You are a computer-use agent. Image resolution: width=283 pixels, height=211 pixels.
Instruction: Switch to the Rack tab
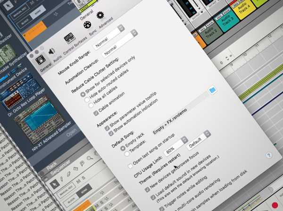[52, 167]
